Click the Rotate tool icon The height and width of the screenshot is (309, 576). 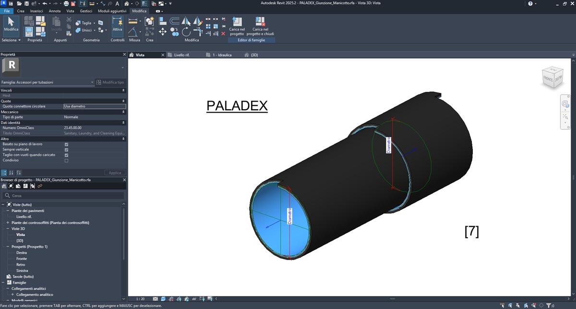pos(186,32)
